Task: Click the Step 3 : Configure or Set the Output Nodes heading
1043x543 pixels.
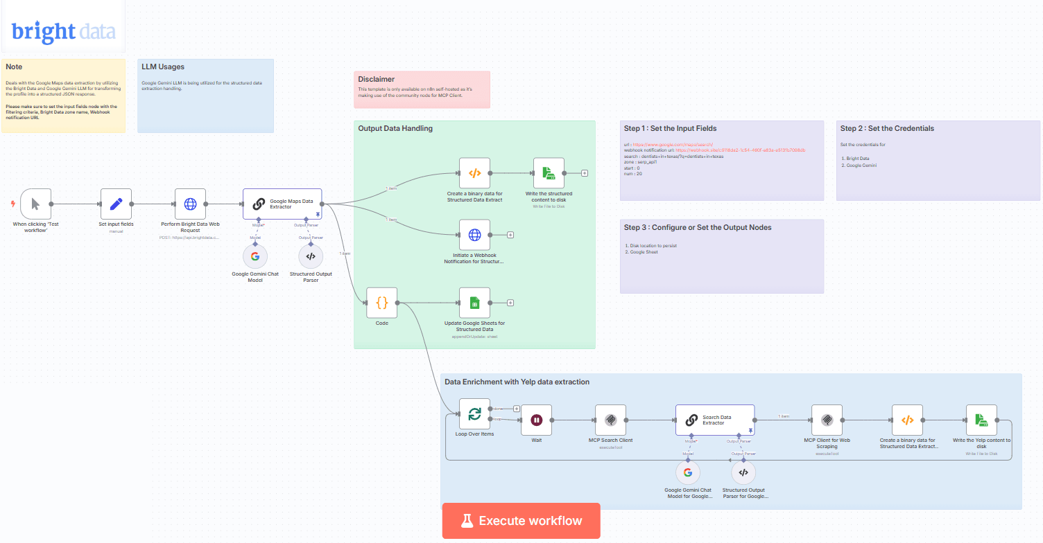Action: coord(698,227)
